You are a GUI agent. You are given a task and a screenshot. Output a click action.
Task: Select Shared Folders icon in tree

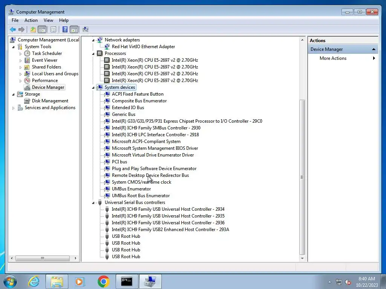[27, 67]
